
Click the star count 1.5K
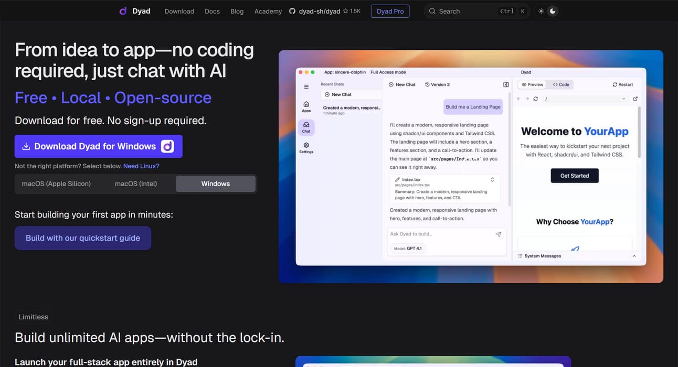352,11
